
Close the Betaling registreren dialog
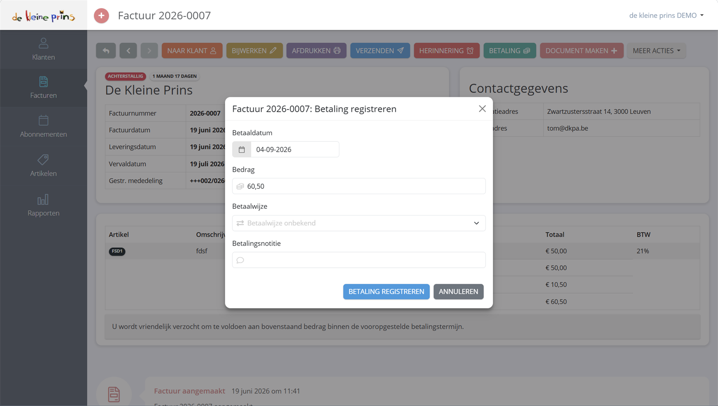pyautogui.click(x=482, y=109)
